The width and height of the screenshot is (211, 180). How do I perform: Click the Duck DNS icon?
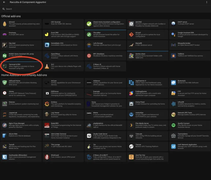(x=47, y=34)
